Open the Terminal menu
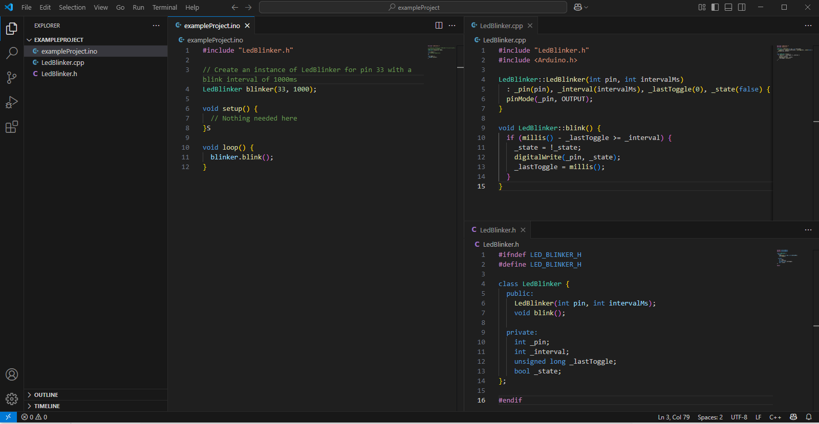819x424 pixels. (164, 7)
